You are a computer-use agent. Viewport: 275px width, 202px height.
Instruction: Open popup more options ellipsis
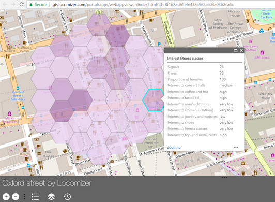coord(236,147)
